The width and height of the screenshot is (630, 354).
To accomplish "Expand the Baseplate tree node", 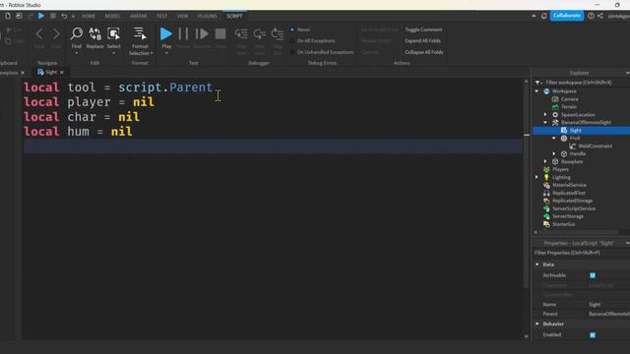I will [x=545, y=161].
